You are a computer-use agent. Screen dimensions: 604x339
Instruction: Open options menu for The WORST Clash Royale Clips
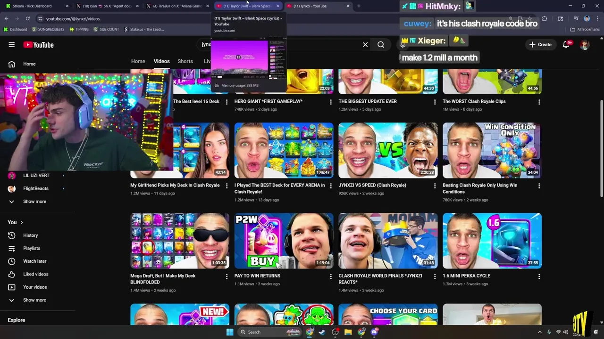(539, 102)
